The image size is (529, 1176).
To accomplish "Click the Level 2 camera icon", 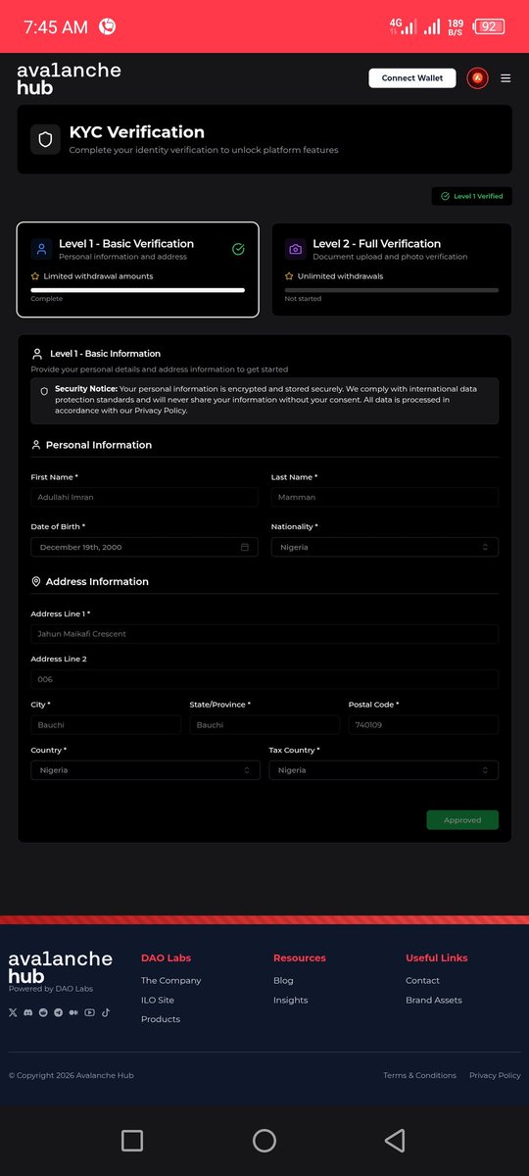I will tap(295, 249).
